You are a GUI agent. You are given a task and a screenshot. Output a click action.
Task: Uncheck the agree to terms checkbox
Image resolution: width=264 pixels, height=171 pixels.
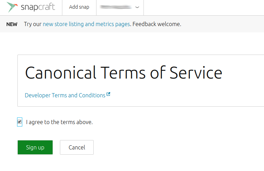(x=20, y=122)
